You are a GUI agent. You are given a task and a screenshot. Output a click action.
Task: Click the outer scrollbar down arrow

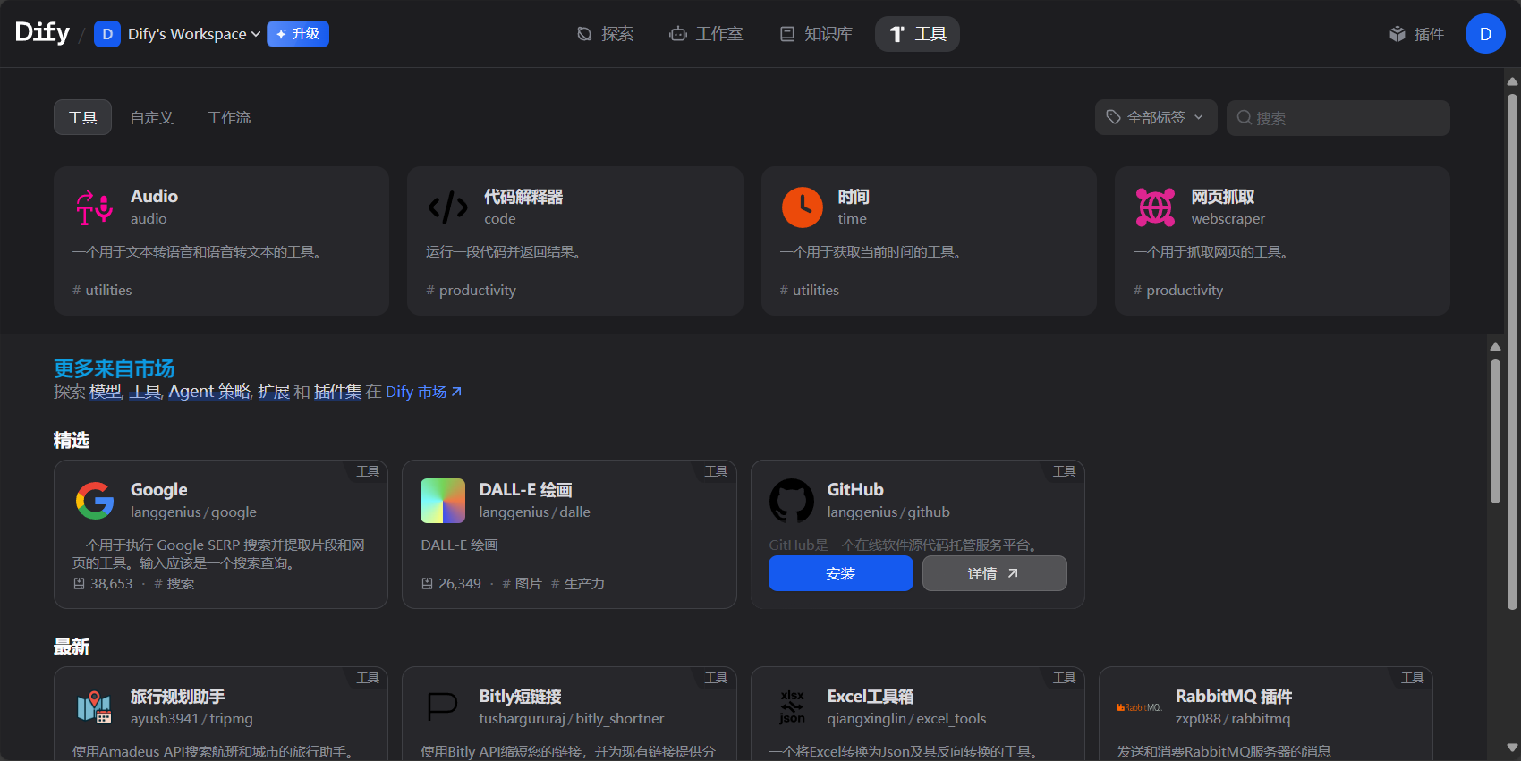point(1512,748)
